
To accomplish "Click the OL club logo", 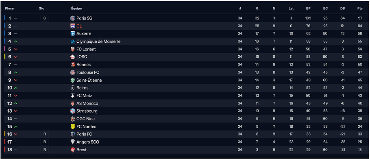I will [73, 26].
